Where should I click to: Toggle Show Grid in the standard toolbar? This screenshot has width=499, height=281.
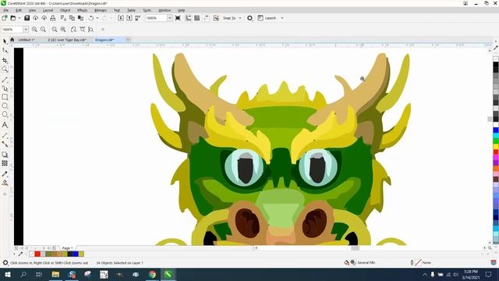197,18
